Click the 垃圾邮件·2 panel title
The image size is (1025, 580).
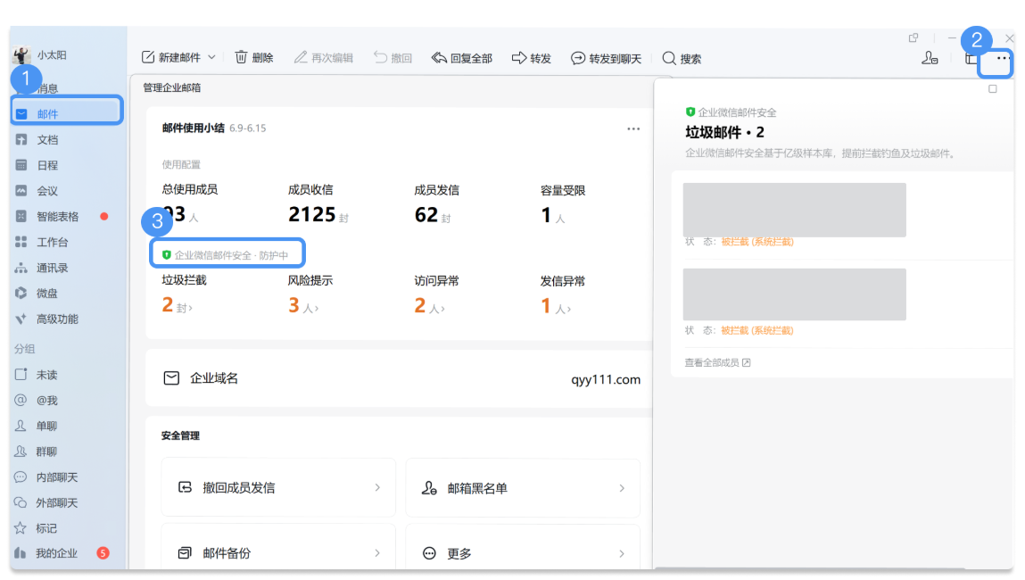(x=724, y=132)
